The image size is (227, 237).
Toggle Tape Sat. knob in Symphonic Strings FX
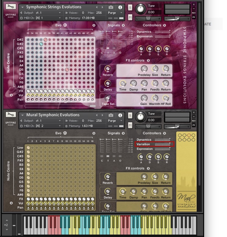click(108, 98)
